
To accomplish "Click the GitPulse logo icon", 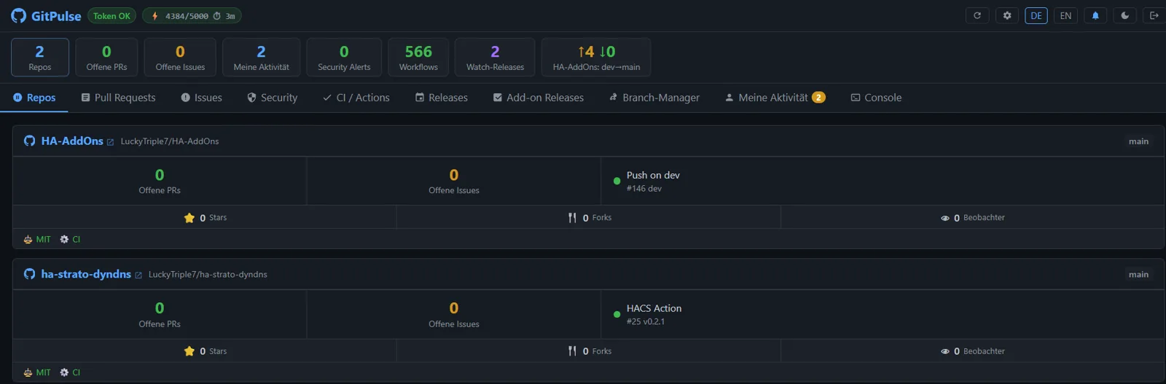I will (x=18, y=16).
